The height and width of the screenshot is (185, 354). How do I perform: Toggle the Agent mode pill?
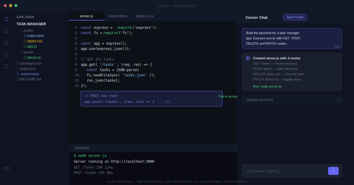pos(295,17)
